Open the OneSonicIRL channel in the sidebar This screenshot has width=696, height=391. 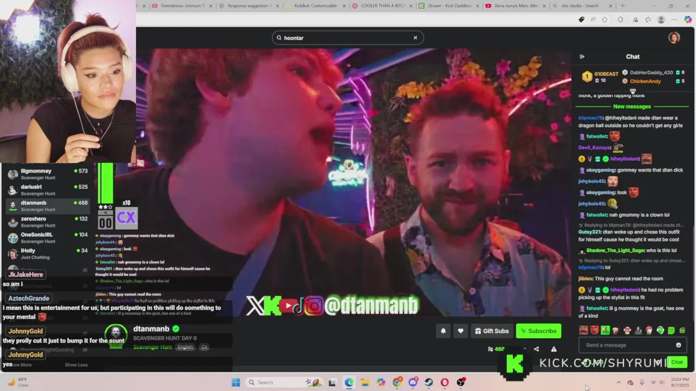(x=48, y=237)
